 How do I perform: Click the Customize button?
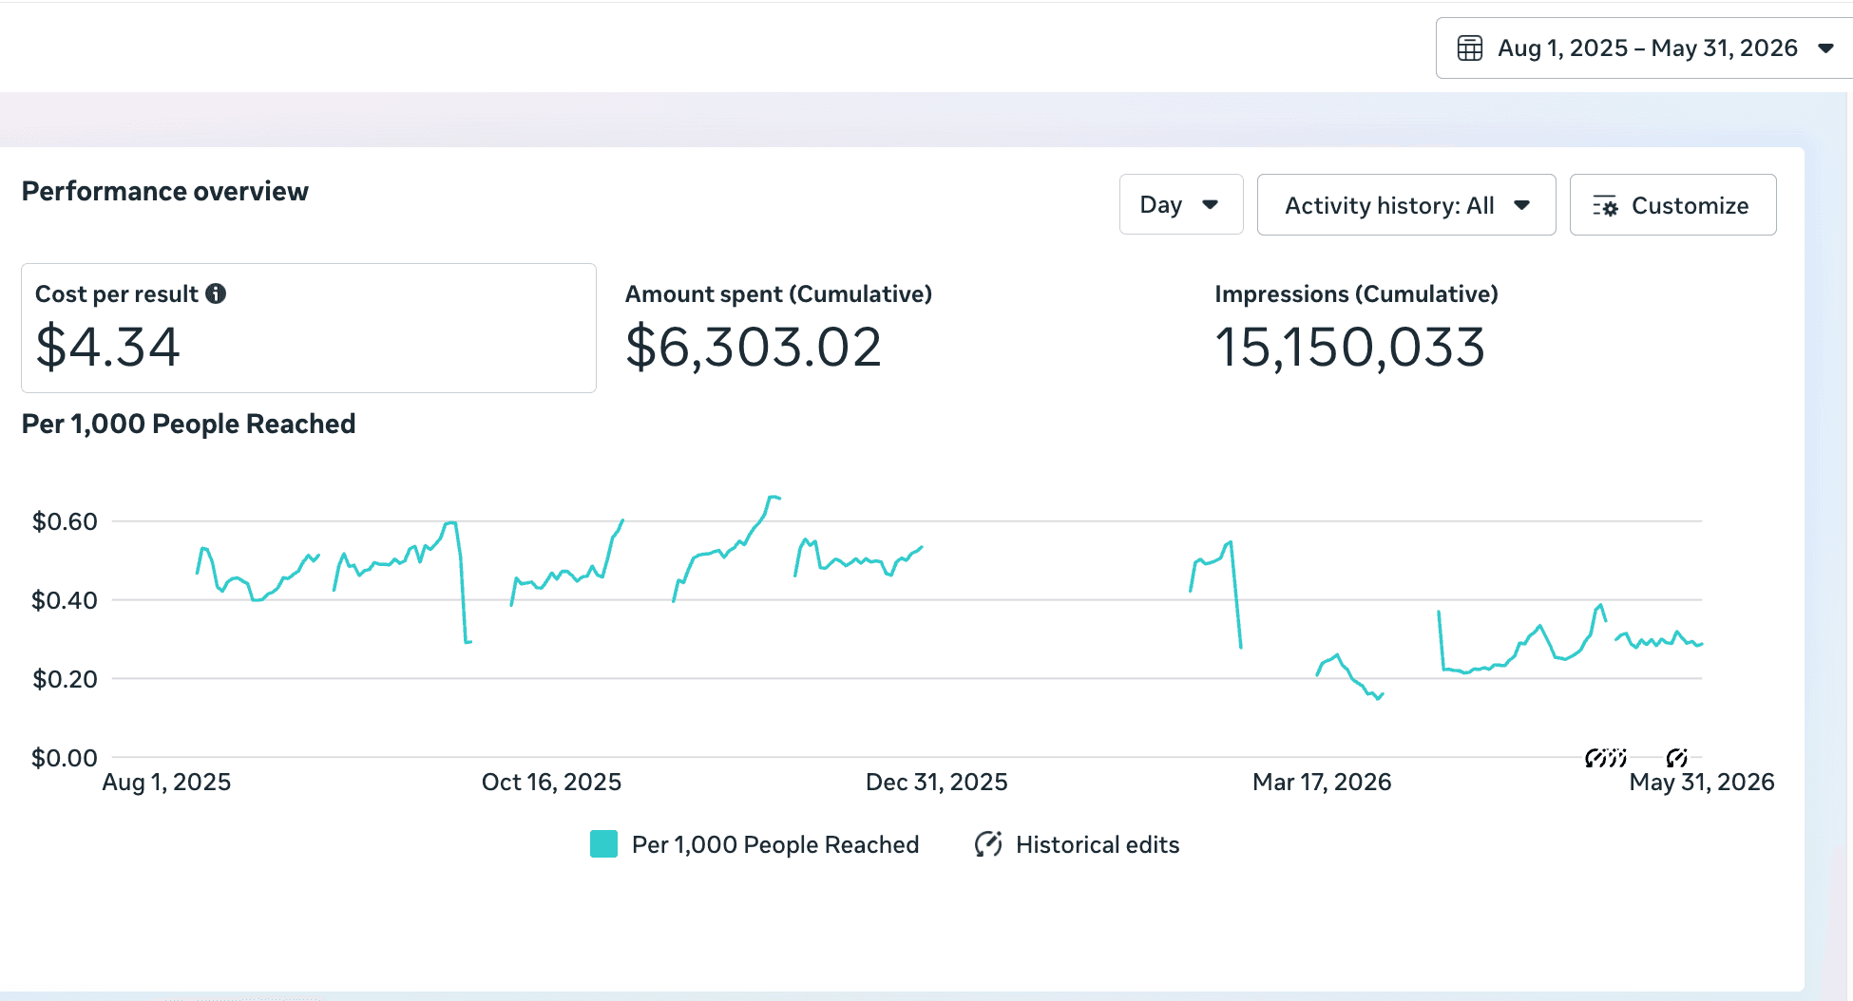coord(1672,204)
